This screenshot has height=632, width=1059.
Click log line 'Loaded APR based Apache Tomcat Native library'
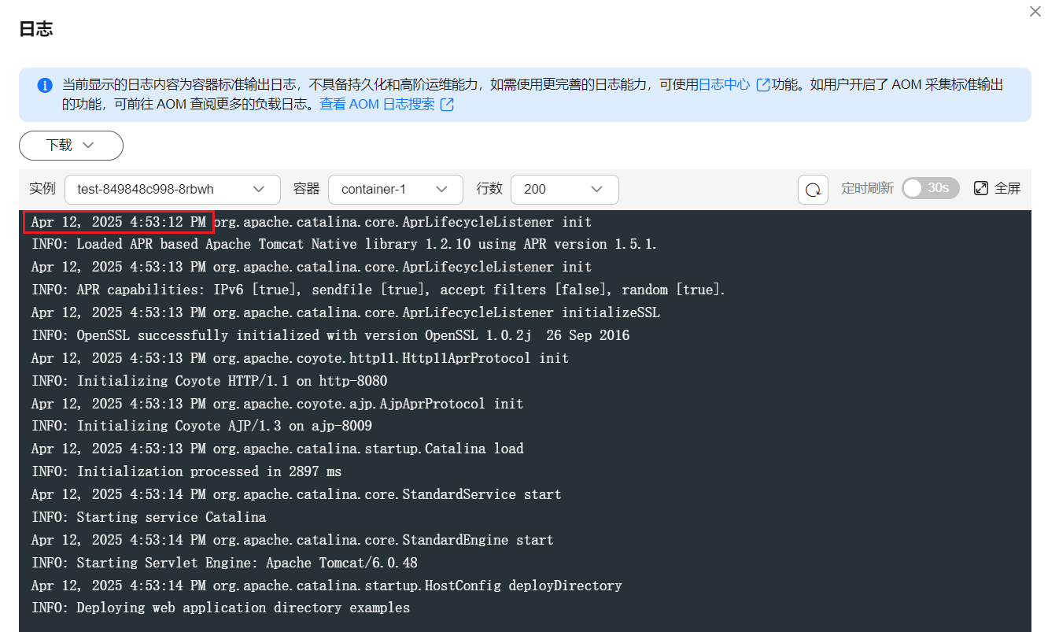344,244
